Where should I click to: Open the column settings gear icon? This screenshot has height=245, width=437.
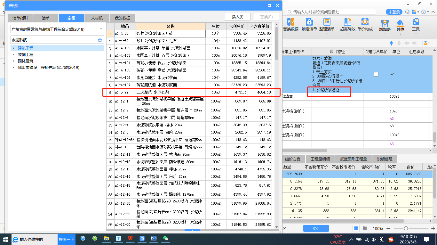425,43
